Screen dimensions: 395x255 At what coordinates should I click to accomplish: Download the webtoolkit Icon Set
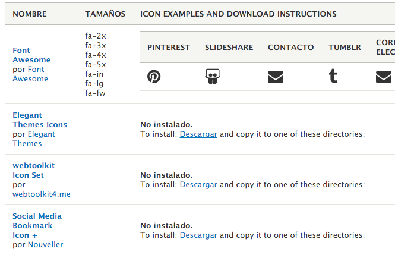[x=198, y=184]
